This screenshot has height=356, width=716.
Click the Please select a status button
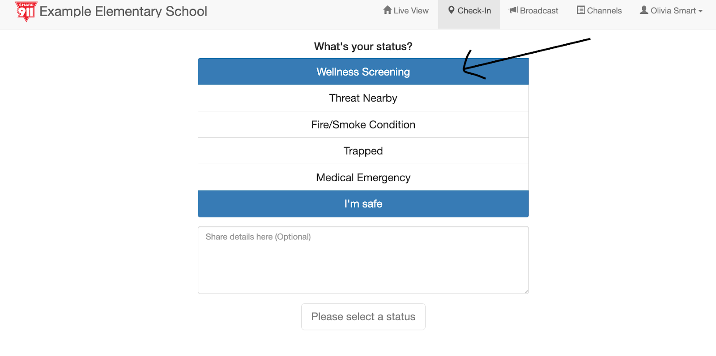363,317
